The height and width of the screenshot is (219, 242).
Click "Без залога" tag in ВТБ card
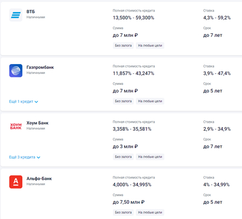click(123, 45)
